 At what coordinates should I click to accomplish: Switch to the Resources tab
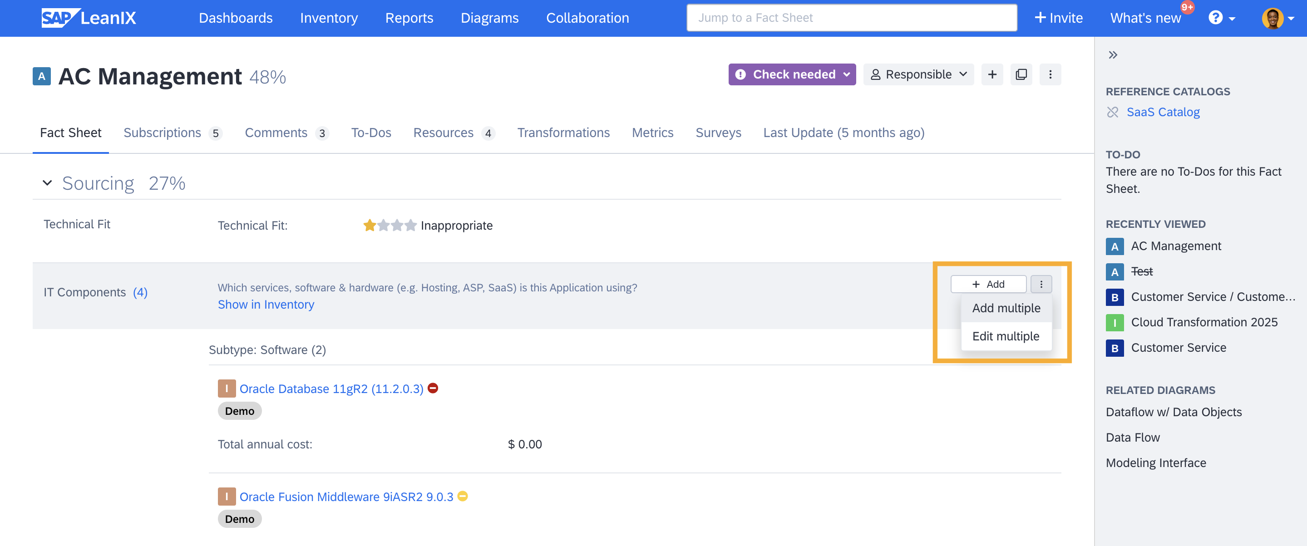click(x=454, y=133)
